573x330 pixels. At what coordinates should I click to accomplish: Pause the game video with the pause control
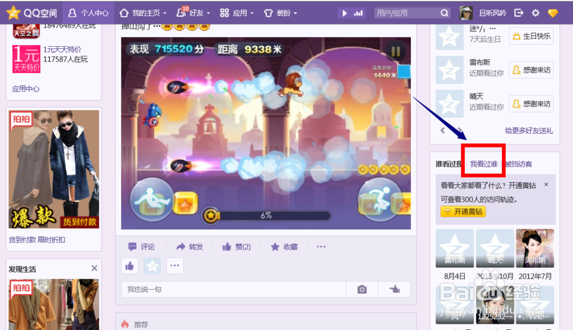click(396, 50)
